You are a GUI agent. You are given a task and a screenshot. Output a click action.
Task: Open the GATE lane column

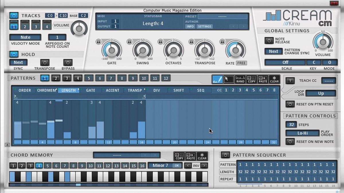point(90,90)
